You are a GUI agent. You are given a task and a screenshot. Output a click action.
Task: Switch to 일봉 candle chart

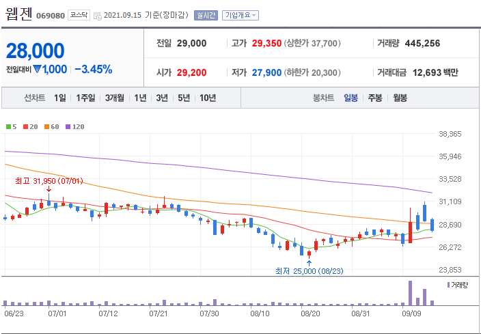coord(351,98)
